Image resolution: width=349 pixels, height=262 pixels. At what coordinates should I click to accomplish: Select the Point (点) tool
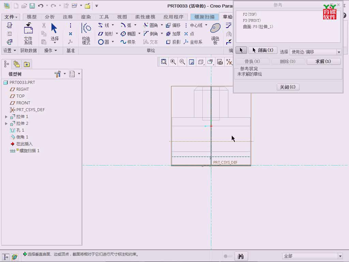point(189,34)
